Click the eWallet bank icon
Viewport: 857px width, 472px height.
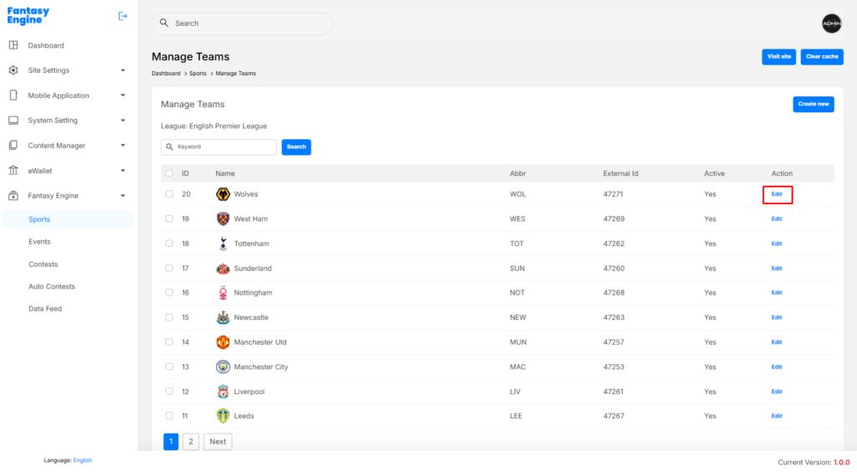click(x=13, y=171)
